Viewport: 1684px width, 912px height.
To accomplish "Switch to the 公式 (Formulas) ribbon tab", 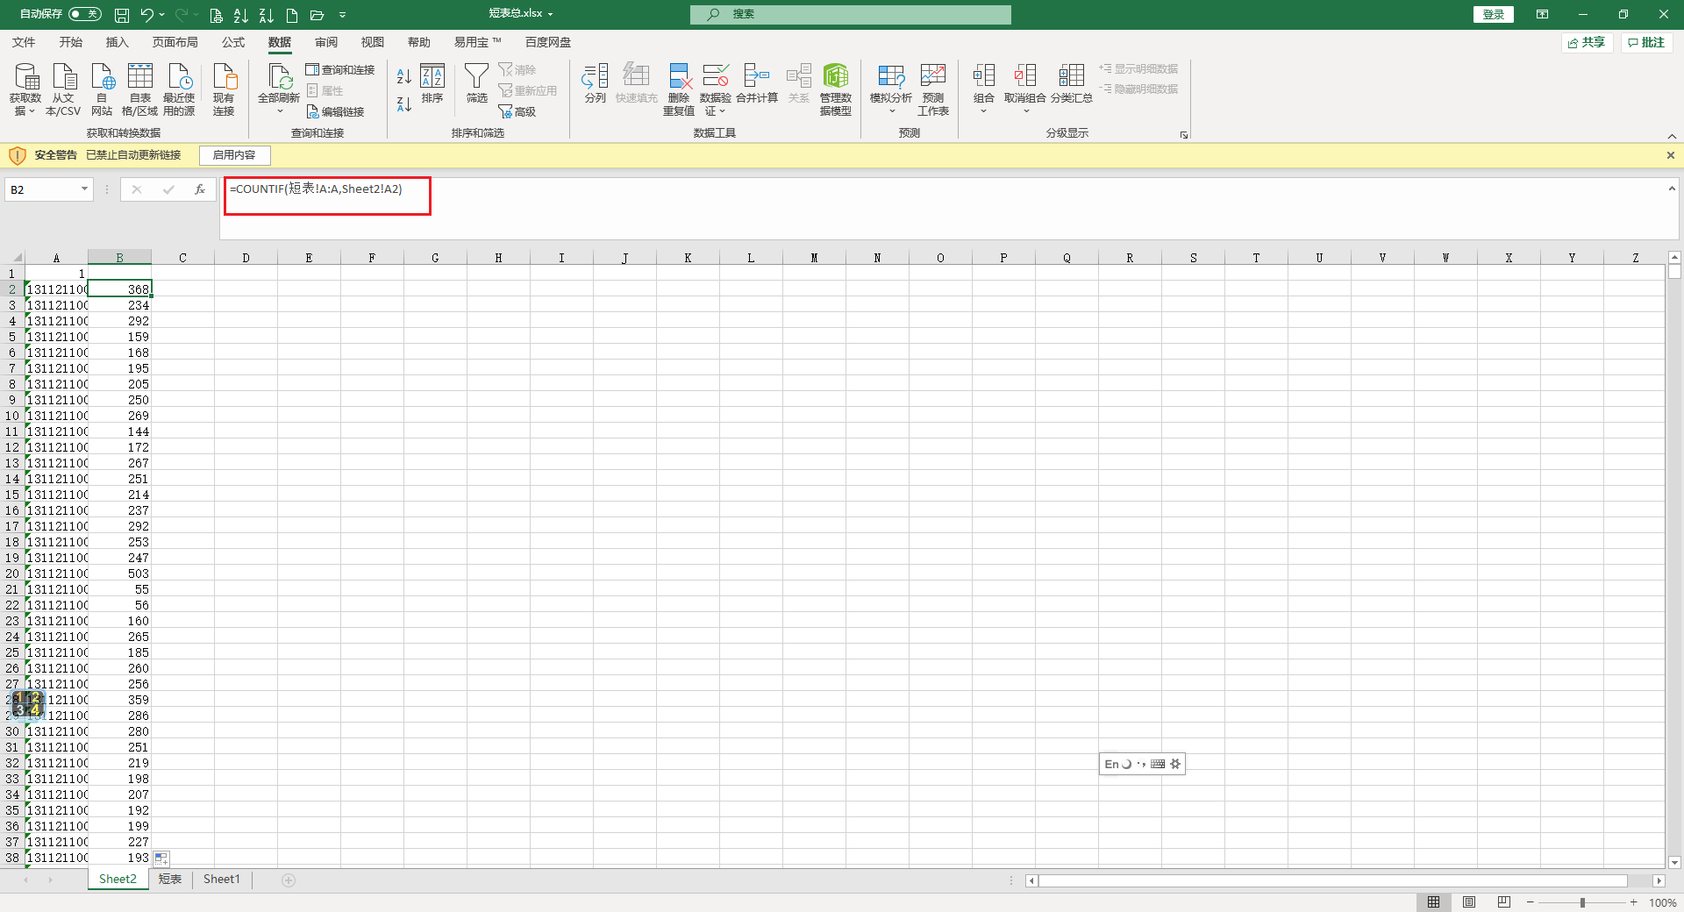I will pyautogui.click(x=233, y=42).
